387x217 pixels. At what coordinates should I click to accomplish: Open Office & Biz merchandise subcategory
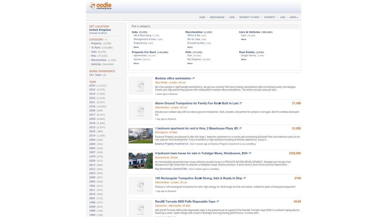[194, 35]
